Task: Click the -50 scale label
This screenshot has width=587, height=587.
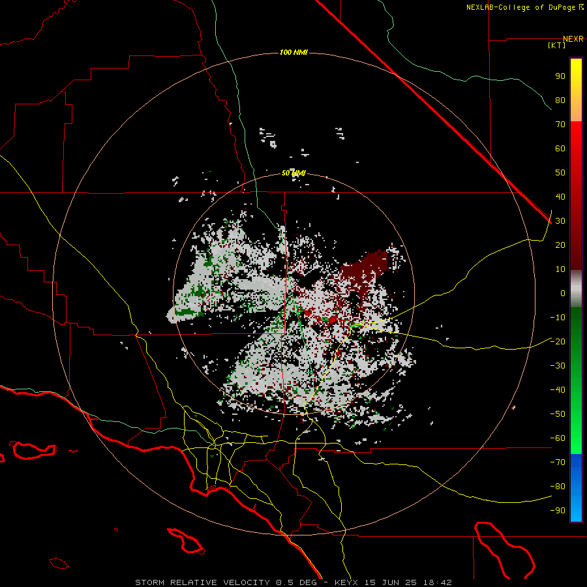Action: pyautogui.click(x=558, y=414)
